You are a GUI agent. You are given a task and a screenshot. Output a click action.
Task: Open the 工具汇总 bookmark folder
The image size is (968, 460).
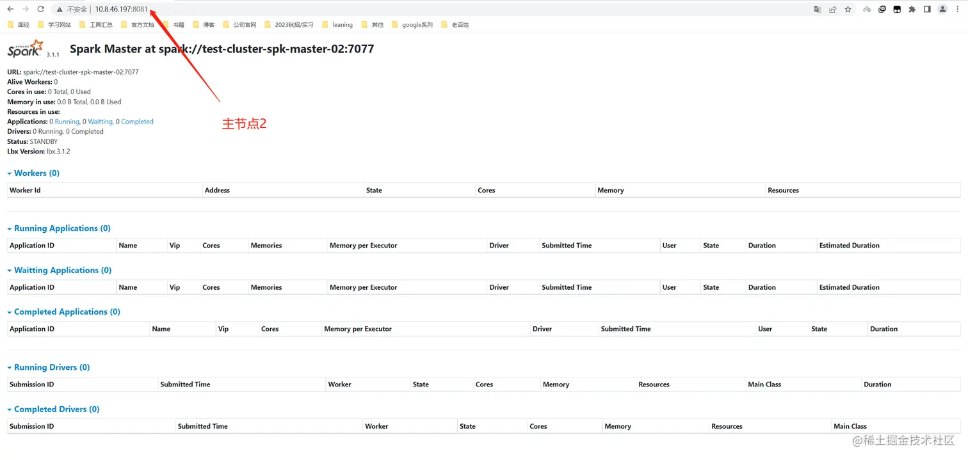tap(96, 25)
